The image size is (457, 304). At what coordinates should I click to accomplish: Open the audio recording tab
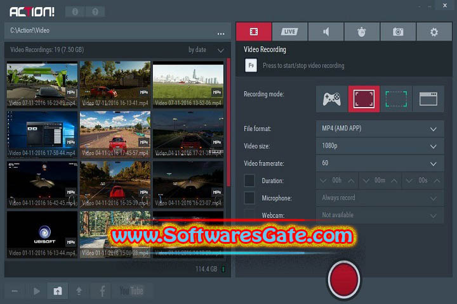pyautogui.click(x=326, y=32)
